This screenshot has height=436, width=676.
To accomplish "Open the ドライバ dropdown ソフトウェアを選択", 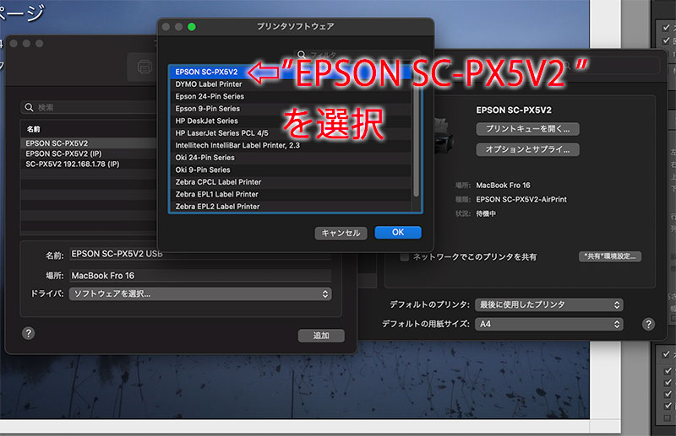I will (200, 294).
